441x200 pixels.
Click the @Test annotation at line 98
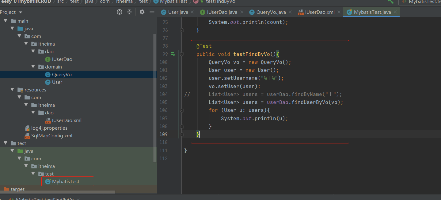click(x=204, y=46)
